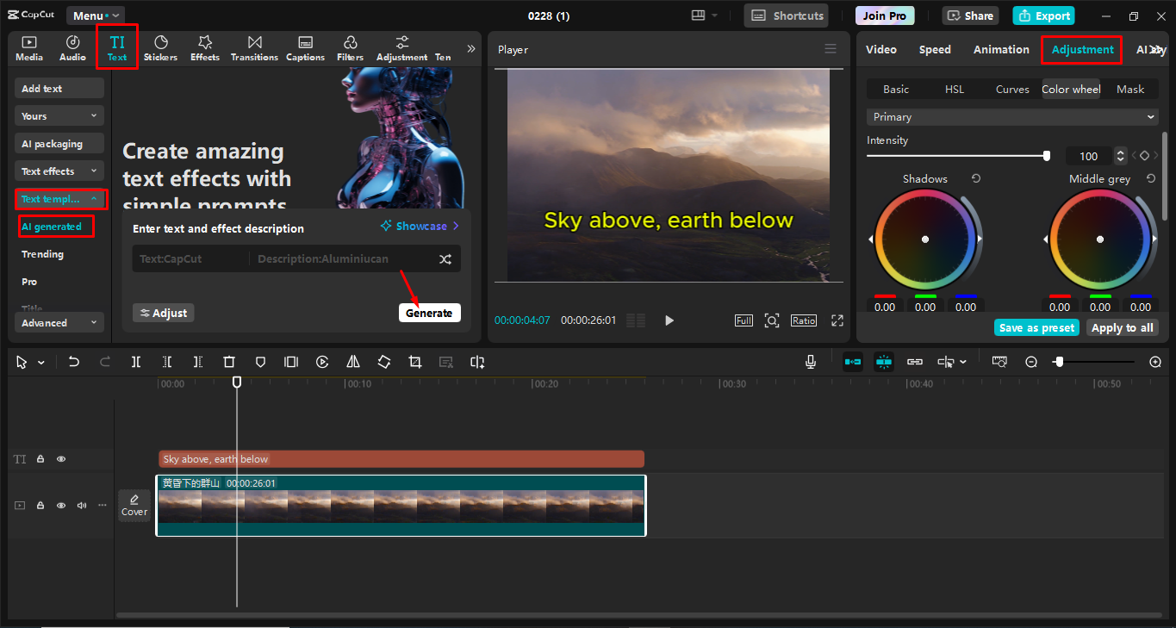Open the Curves tab in Adjustment
Screen dimensions: 1176x628
[1012, 89]
